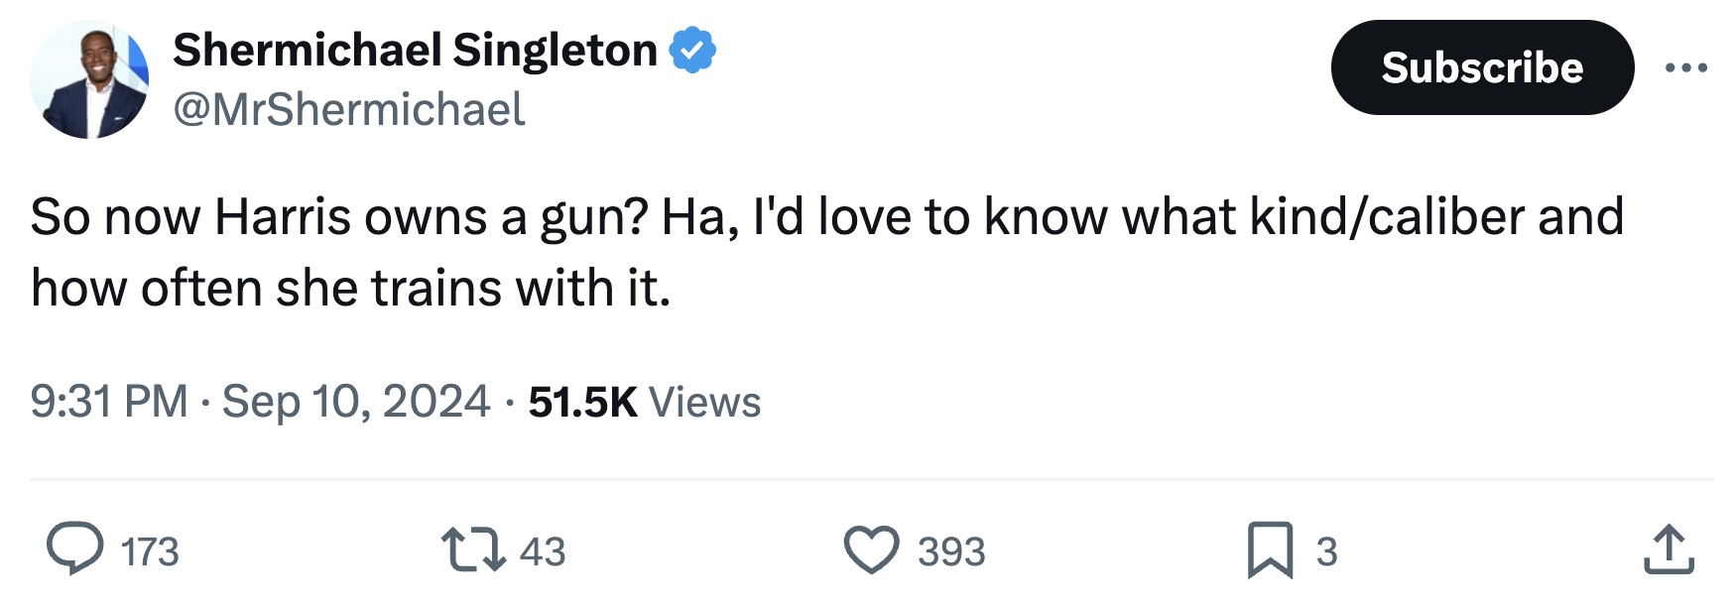This screenshot has height=611, width=1736.
Task: Bookmark this tweet with the bookmark icon
Action: [1270, 550]
